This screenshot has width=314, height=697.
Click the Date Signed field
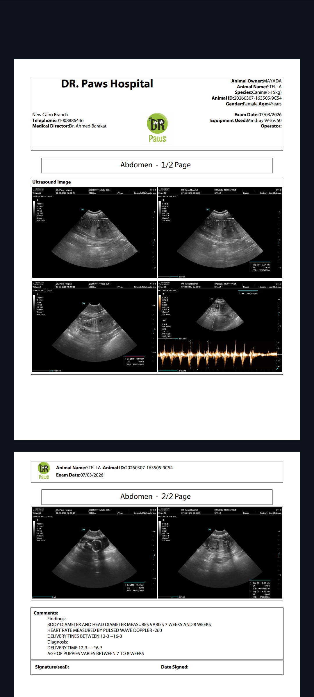click(x=175, y=667)
